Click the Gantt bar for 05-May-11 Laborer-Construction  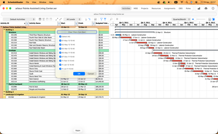tap(118, 35)
